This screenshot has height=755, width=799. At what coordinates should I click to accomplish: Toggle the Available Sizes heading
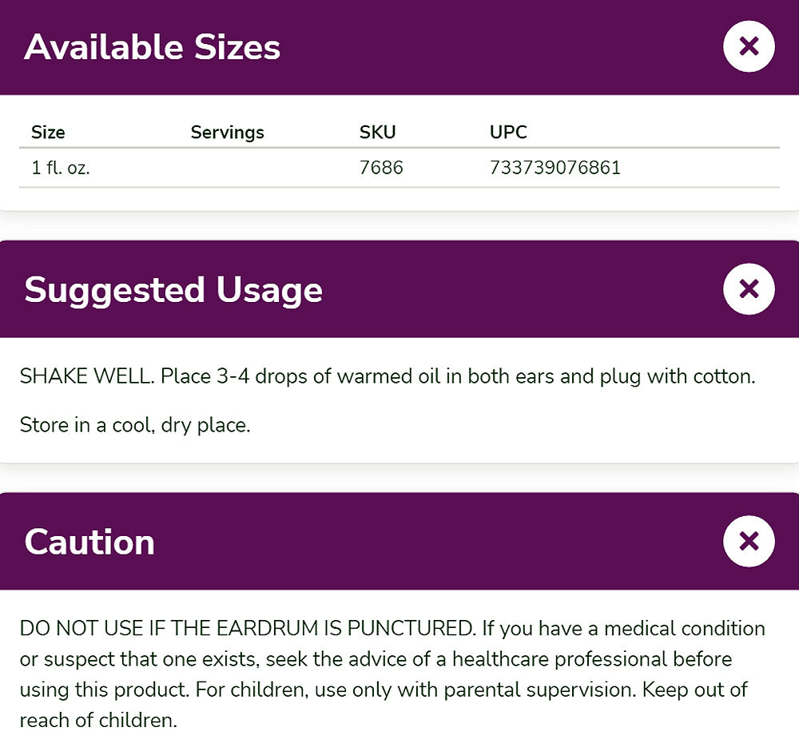[153, 47]
